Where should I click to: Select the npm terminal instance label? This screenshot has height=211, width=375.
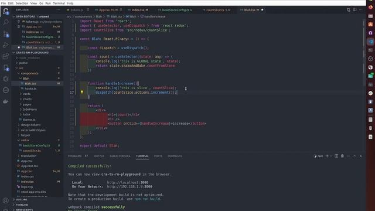point(318,156)
